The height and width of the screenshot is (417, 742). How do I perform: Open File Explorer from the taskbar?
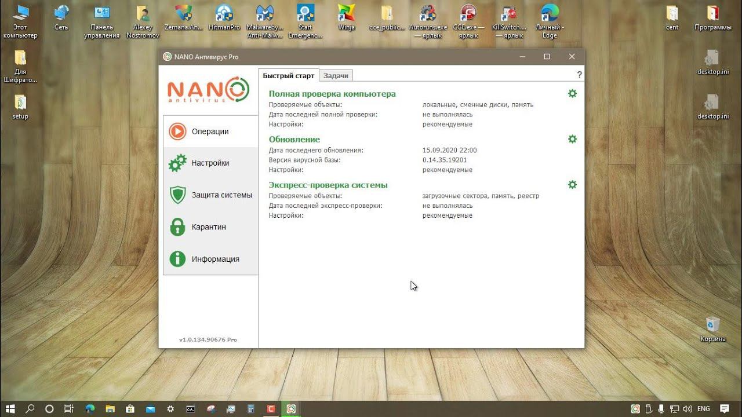110,408
